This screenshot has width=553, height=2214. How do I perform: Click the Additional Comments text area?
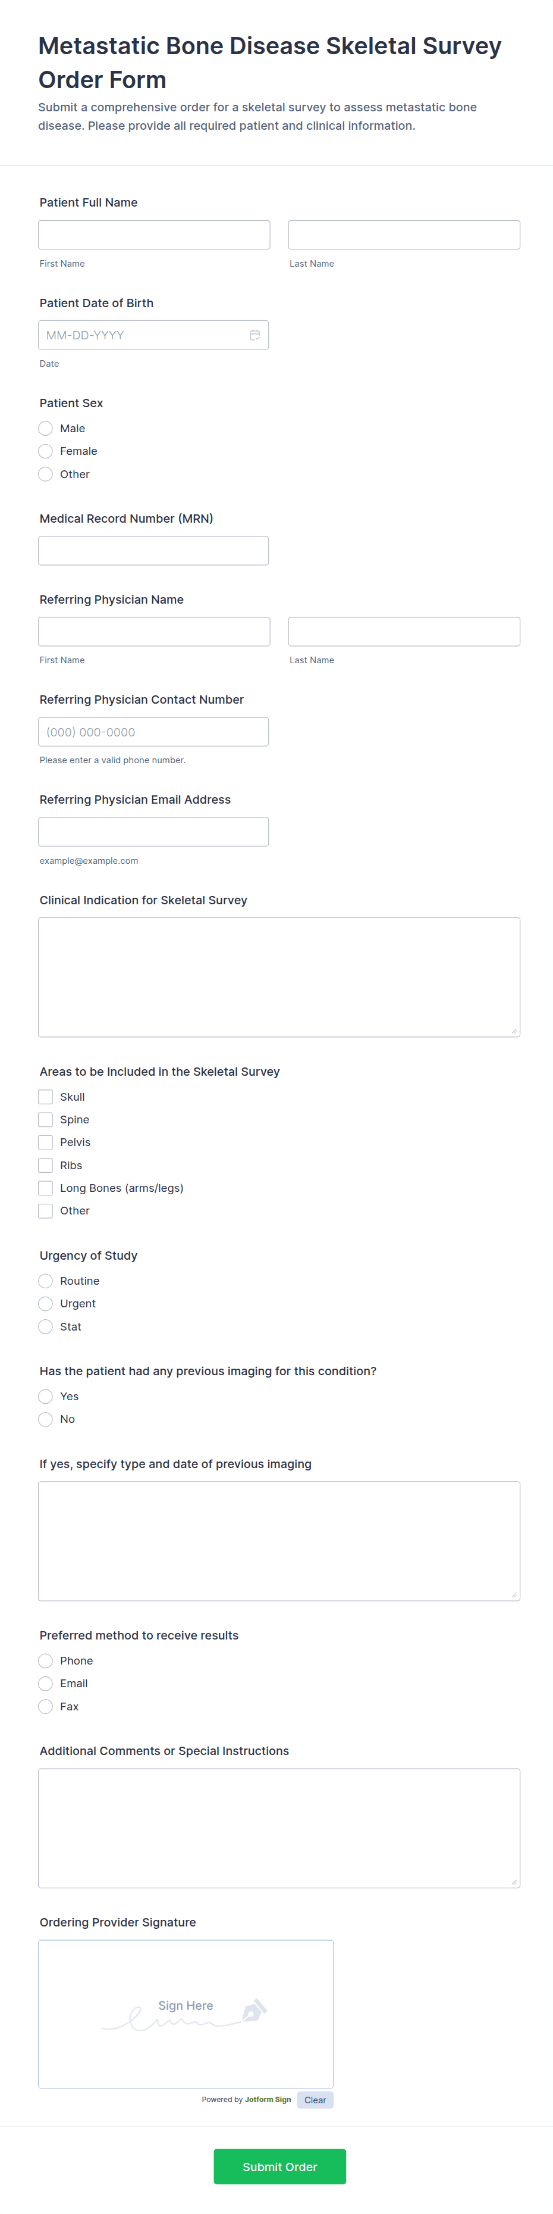click(278, 1827)
